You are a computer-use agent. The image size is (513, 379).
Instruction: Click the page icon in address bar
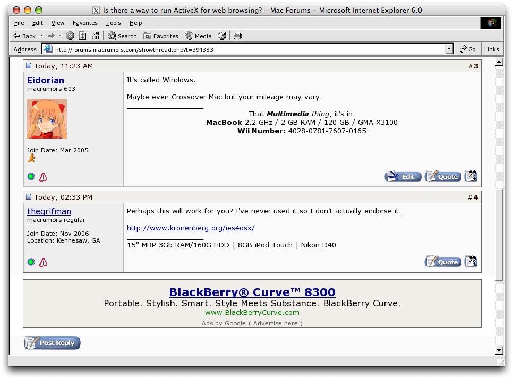tap(48, 49)
